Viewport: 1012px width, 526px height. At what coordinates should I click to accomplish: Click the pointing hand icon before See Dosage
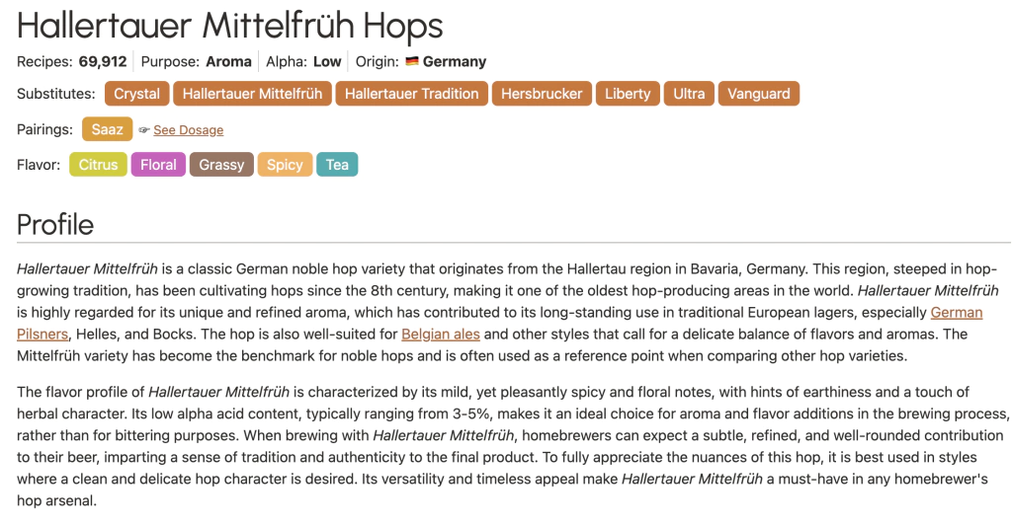point(144,130)
